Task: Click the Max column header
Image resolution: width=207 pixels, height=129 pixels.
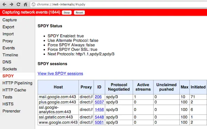Action: pyautogui.click(x=185, y=87)
